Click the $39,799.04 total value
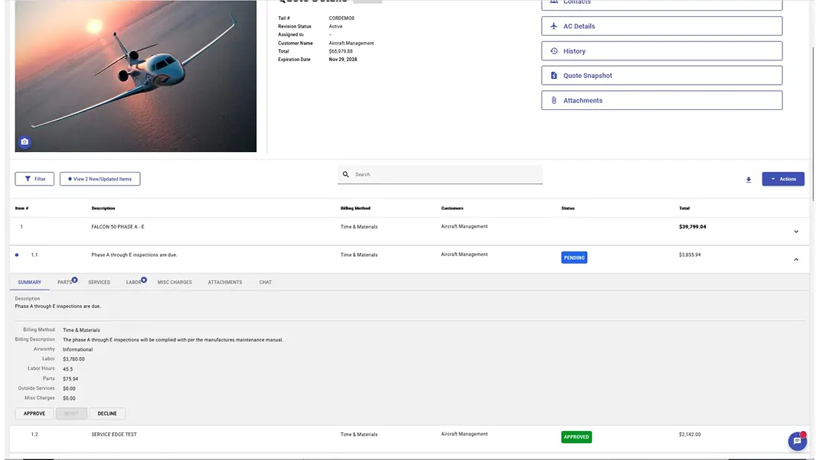This screenshot has width=819, height=460. click(692, 227)
